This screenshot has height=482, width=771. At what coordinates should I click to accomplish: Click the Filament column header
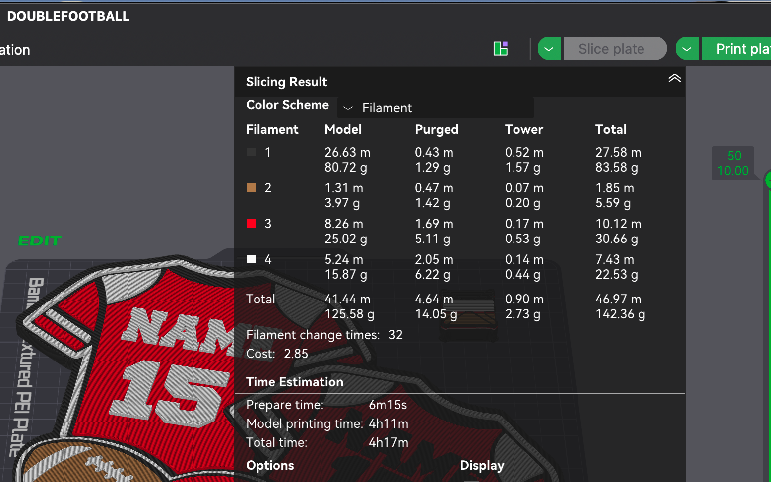[x=272, y=129]
